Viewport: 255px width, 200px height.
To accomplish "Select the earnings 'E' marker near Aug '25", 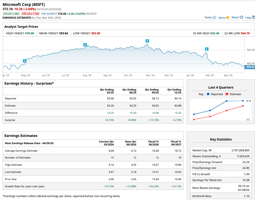I will pos(85,45).
